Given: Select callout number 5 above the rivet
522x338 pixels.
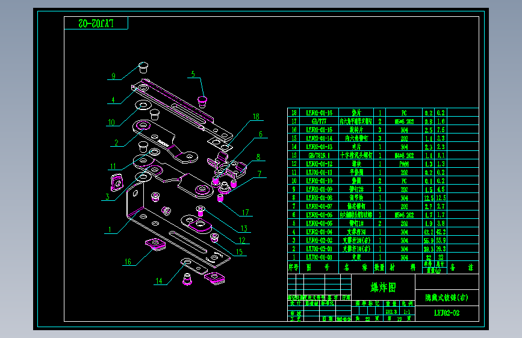Looking at the screenshot, I should (x=193, y=74).
